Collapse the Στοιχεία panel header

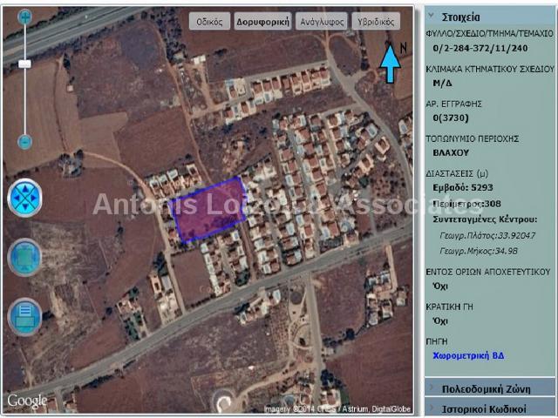[490, 17]
